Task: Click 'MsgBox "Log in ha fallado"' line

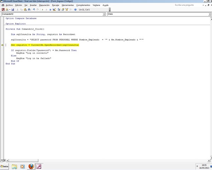Action: click(x=34, y=58)
